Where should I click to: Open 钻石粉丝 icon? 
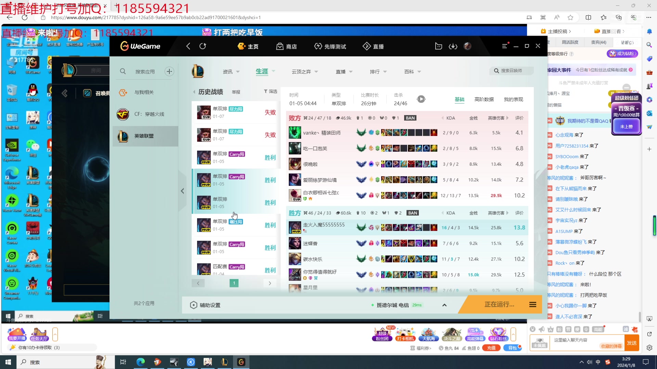pyautogui.click(x=498, y=334)
